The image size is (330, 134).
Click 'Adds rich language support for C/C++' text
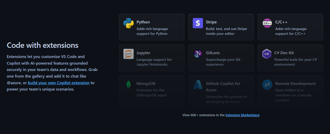click(291, 31)
